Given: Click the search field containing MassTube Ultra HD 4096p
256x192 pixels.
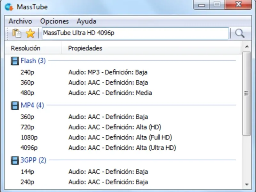Looking at the screenshot, I should tap(135, 33).
